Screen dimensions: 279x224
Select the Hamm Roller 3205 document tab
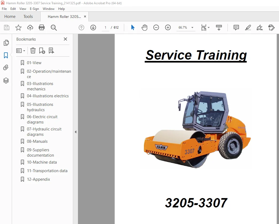click(x=64, y=17)
